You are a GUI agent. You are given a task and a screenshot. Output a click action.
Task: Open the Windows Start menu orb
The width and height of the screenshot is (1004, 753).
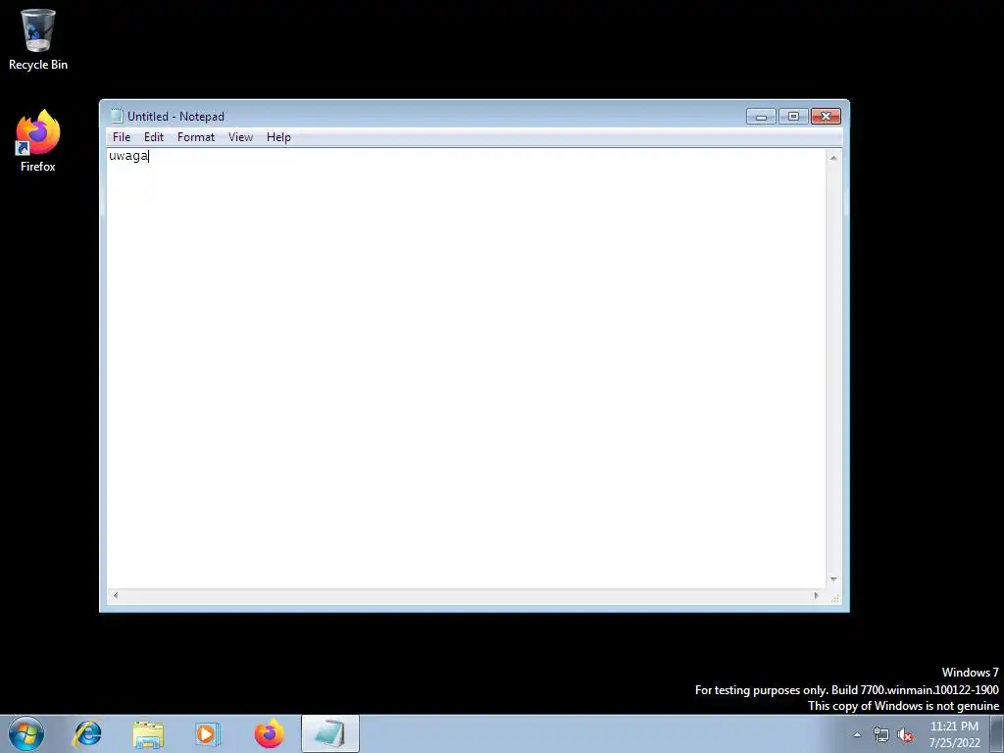[x=26, y=733]
